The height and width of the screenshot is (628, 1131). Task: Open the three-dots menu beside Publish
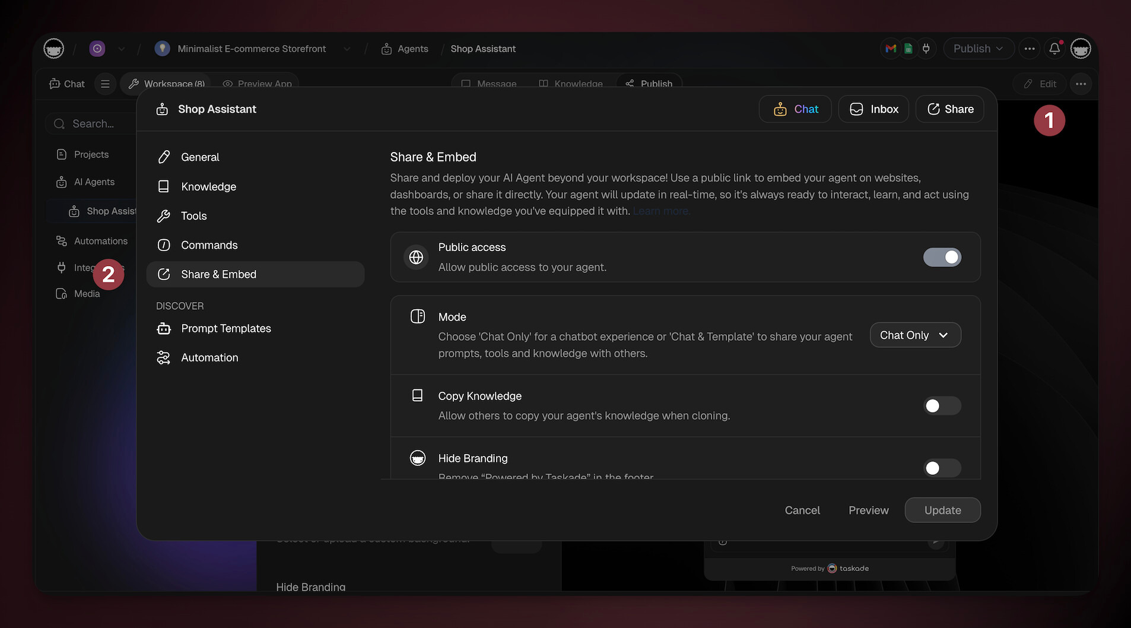(1030, 49)
